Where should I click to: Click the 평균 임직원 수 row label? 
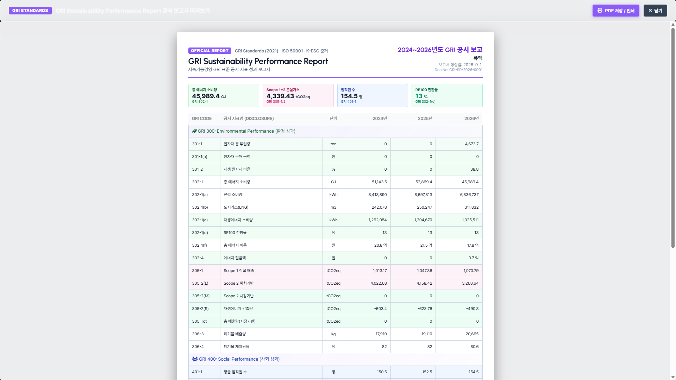(x=235, y=372)
